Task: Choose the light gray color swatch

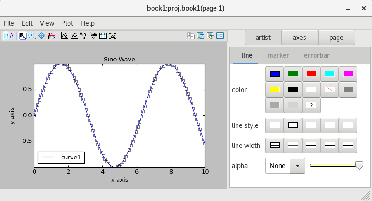Action: (x=293, y=105)
